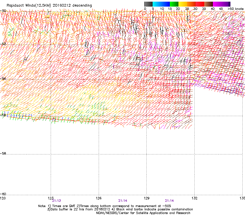
Task: Click the yellow 20-25 knots legend swatch
Action: coord(183,4)
